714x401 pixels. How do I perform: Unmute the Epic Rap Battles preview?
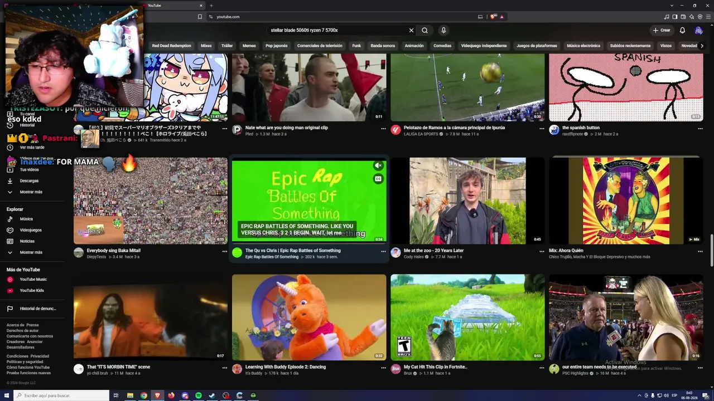378,165
